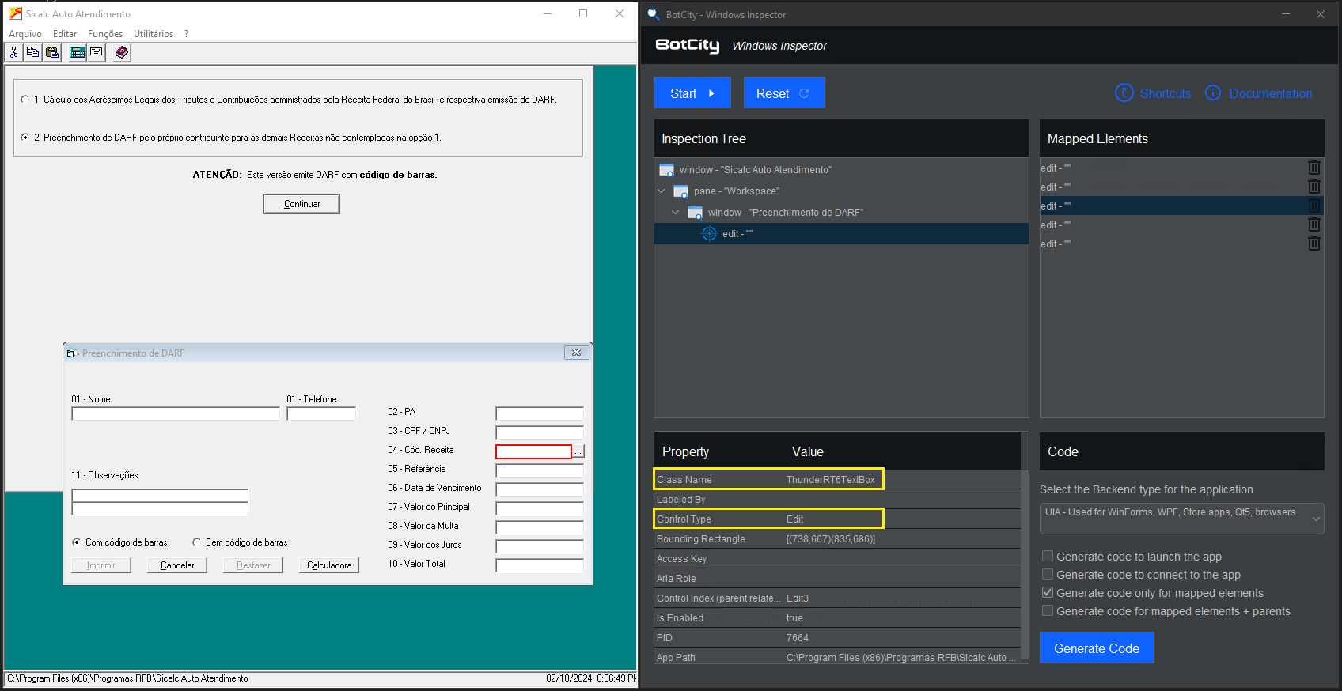Close the Preenchimento de DARF dialog

[576, 353]
